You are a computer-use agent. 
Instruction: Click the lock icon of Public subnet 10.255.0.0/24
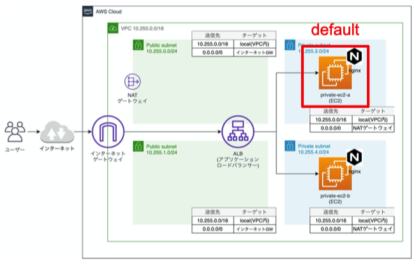pos(138,45)
